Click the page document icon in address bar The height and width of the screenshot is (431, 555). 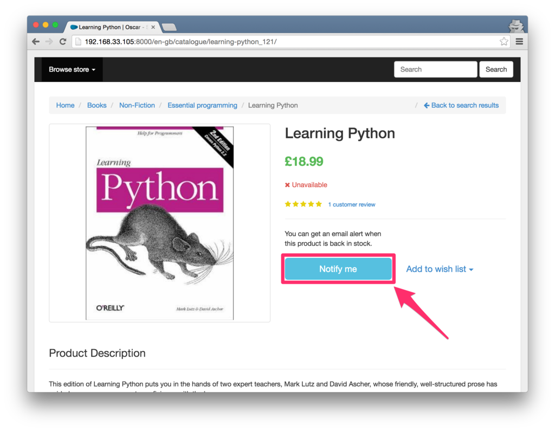[x=78, y=42]
